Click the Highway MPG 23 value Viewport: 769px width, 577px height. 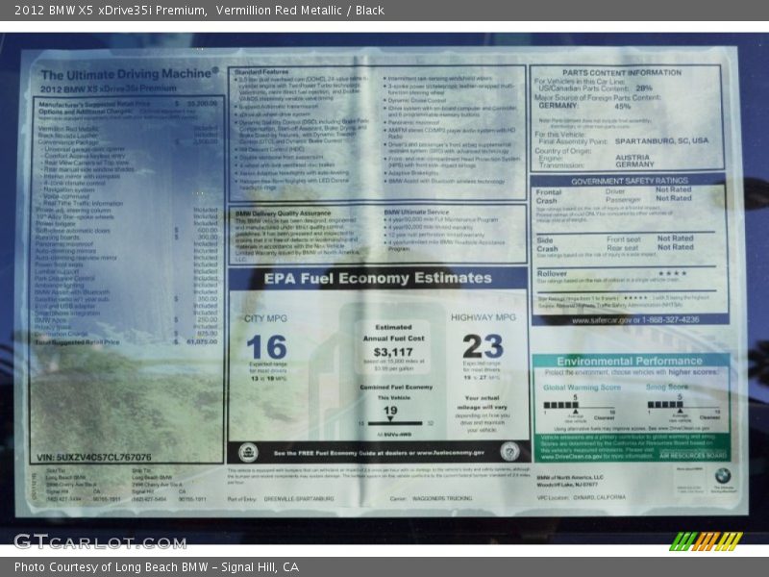click(483, 345)
